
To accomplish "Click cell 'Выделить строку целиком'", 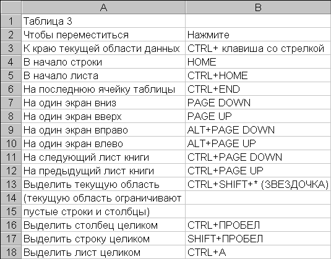I will [x=103, y=239].
